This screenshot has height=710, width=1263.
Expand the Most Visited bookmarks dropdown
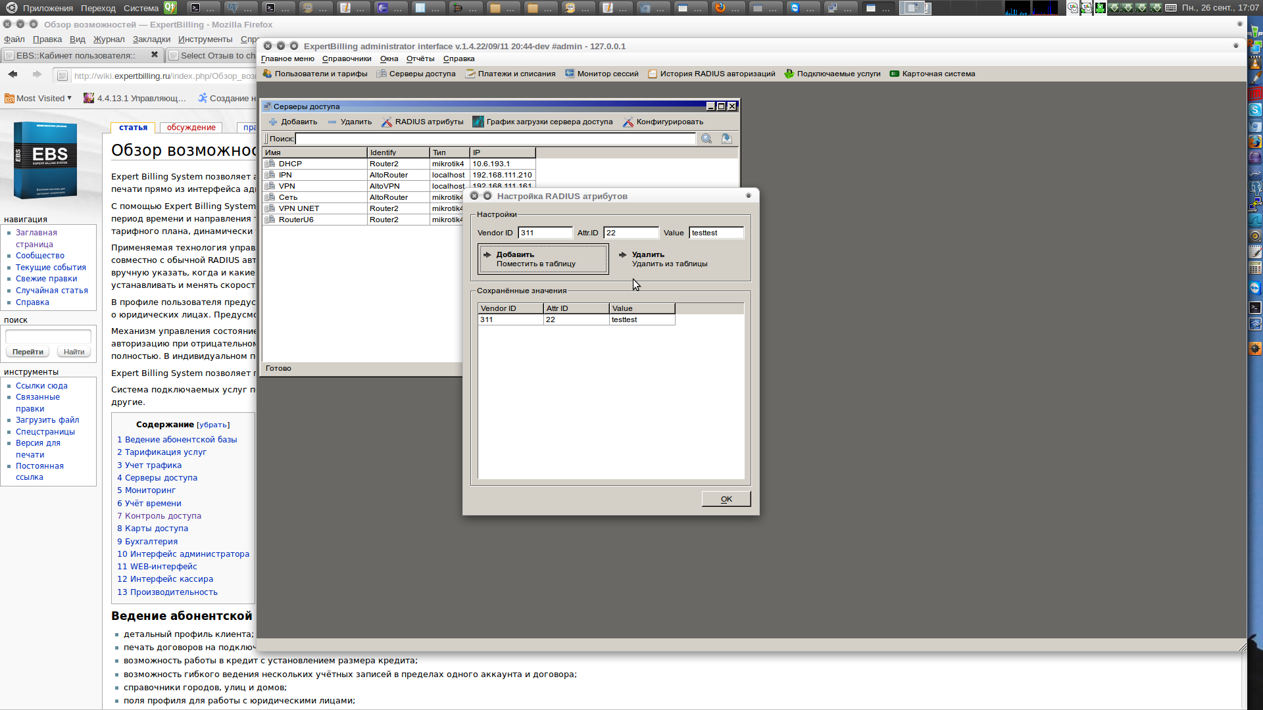(x=38, y=99)
